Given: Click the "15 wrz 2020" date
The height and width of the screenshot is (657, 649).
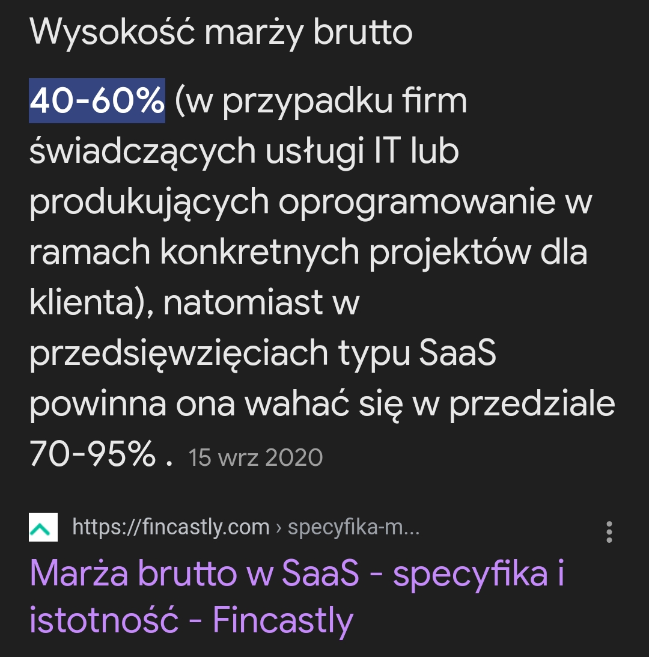Looking at the screenshot, I should pyautogui.click(x=255, y=457).
